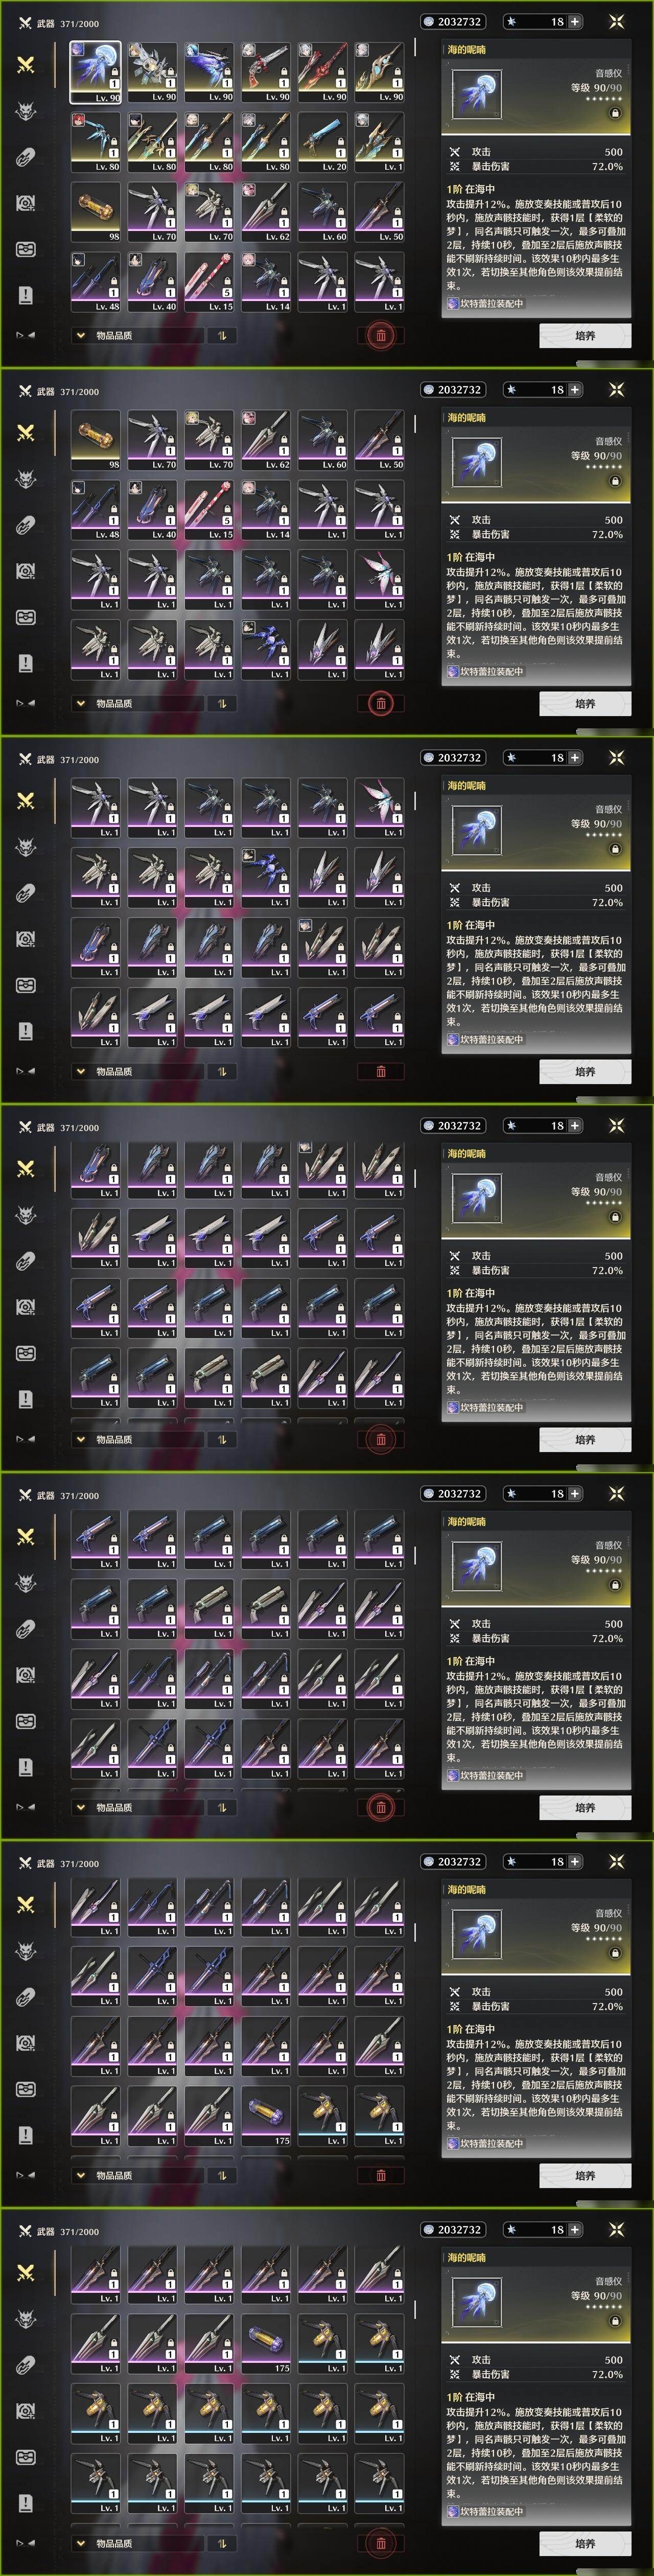Screen dimensions: 654x2576
Task: Click red trash icon below the Lv. 14 weapon
Action: [x=381, y=335]
